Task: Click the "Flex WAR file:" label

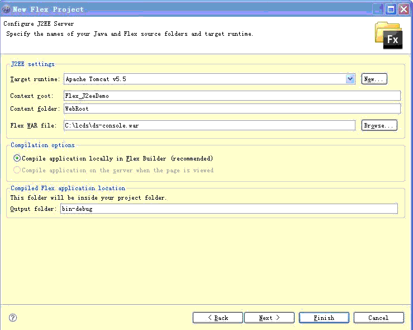Action: [x=34, y=125]
